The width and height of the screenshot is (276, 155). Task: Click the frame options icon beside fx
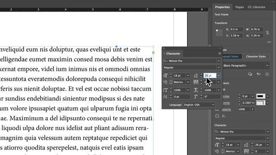click(217, 116)
